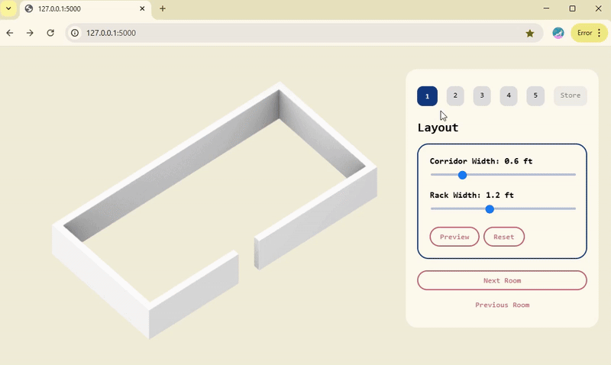Screen dimensions: 611x365
Task: Minimize the browser window
Action: pyautogui.click(x=546, y=8)
